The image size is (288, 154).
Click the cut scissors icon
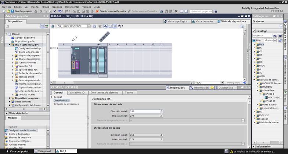[x=41, y=11]
